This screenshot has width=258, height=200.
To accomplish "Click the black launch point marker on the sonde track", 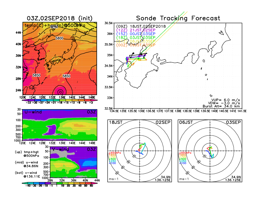I will pos(133,53).
